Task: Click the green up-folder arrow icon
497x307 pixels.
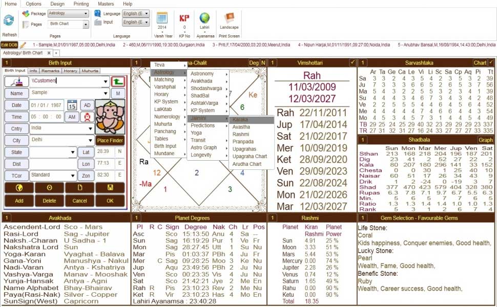Action: tap(118, 82)
